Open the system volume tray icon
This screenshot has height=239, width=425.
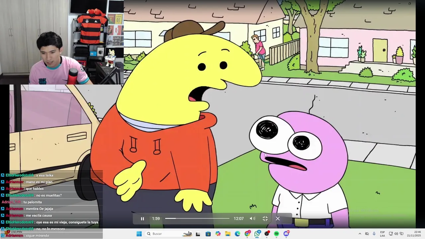(x=396, y=234)
